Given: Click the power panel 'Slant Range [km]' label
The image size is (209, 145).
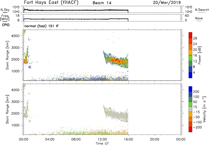Looking at the screenshot, I should click(x=7, y=55).
